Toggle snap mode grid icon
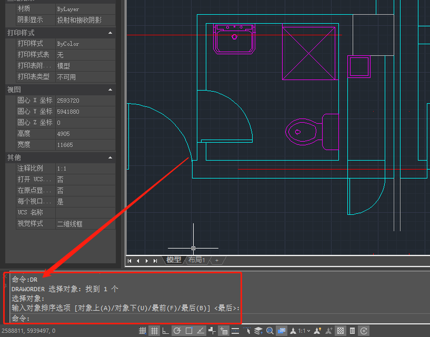 (x=154, y=331)
